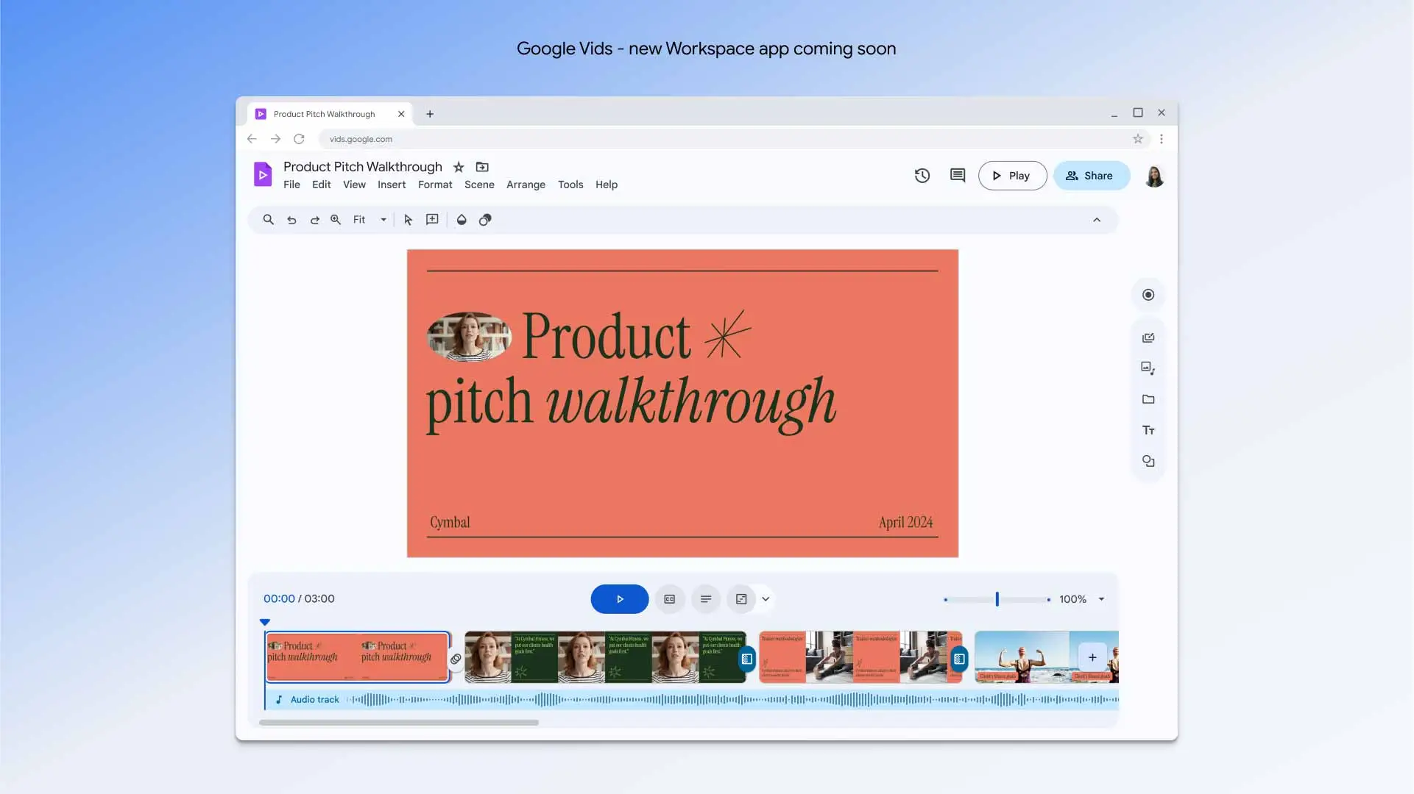Click the Share button
1414x794 pixels.
click(x=1092, y=175)
